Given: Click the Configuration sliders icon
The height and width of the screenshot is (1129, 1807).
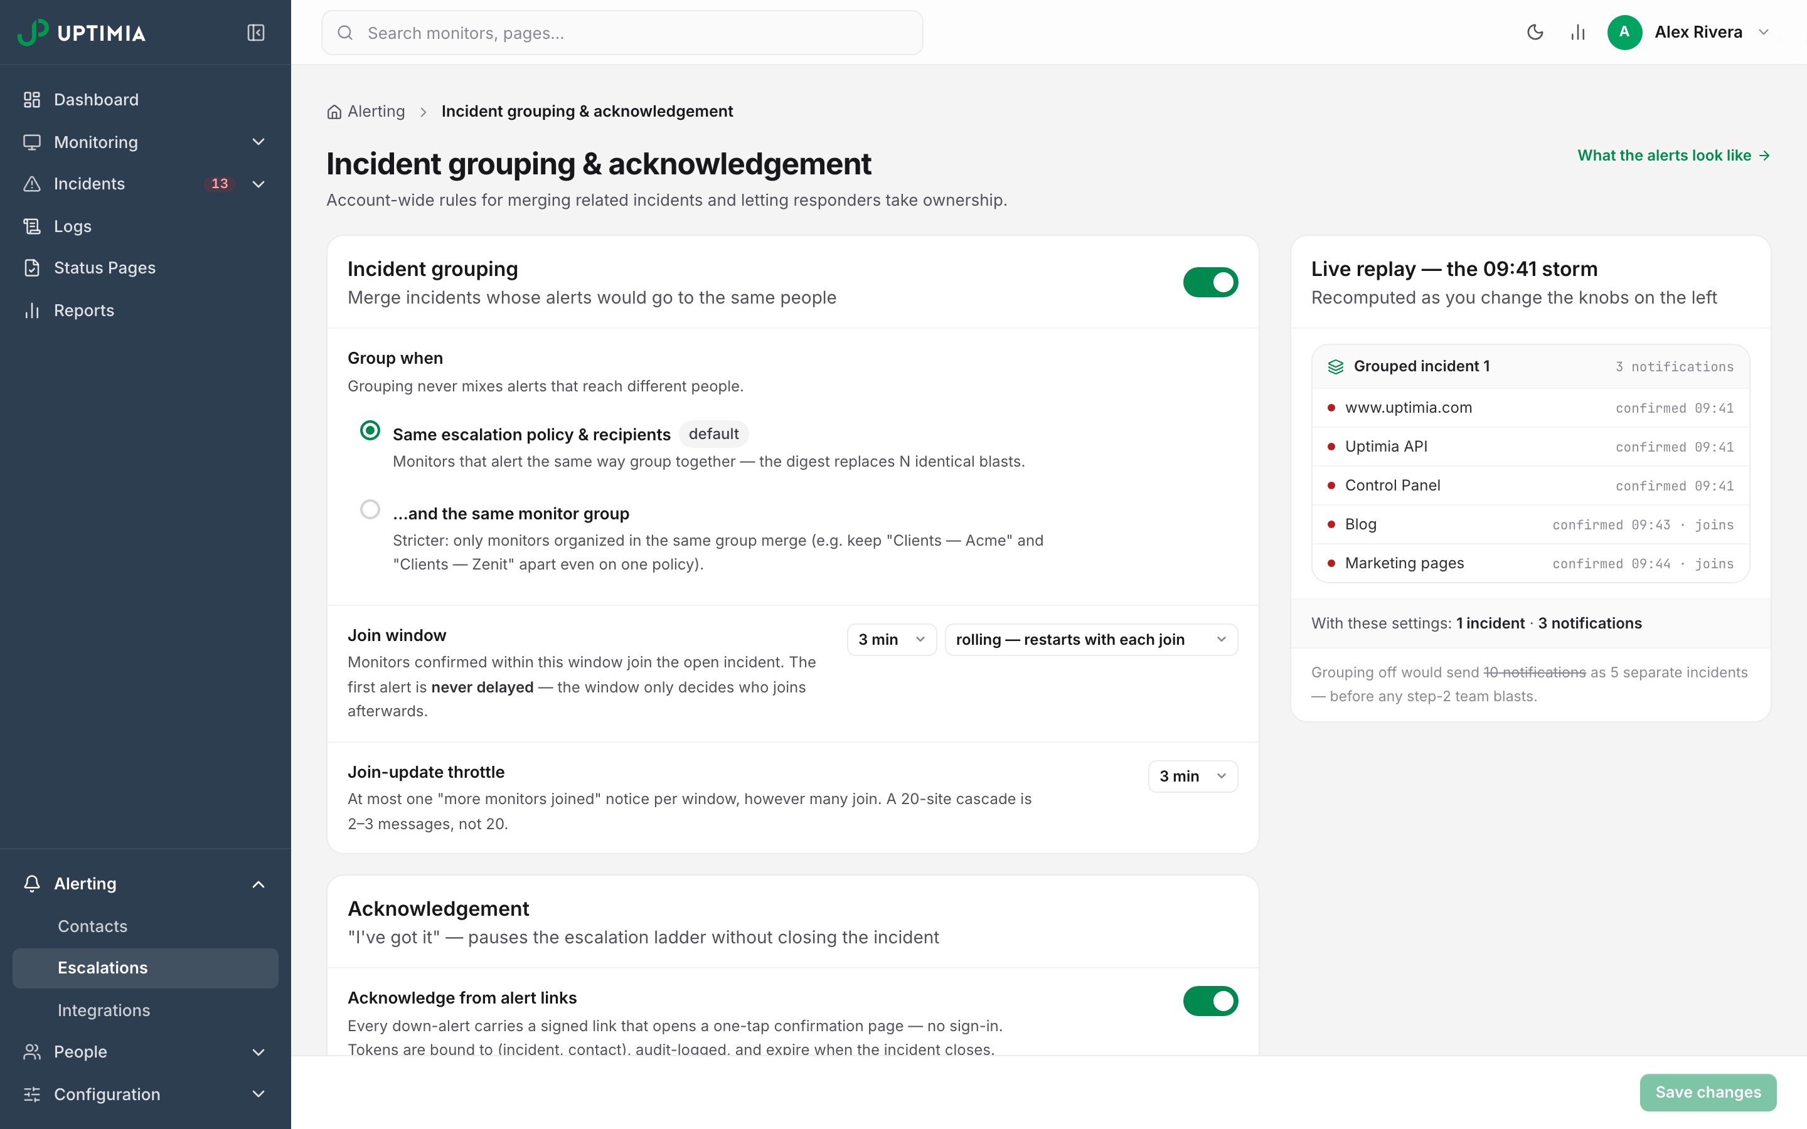Looking at the screenshot, I should [x=31, y=1094].
